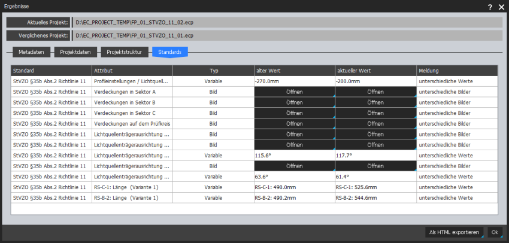Click the 117.7° current value cell
509x243 pixels.
coord(375,156)
